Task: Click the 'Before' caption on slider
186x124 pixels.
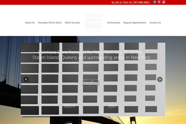Action: tap(69, 106)
